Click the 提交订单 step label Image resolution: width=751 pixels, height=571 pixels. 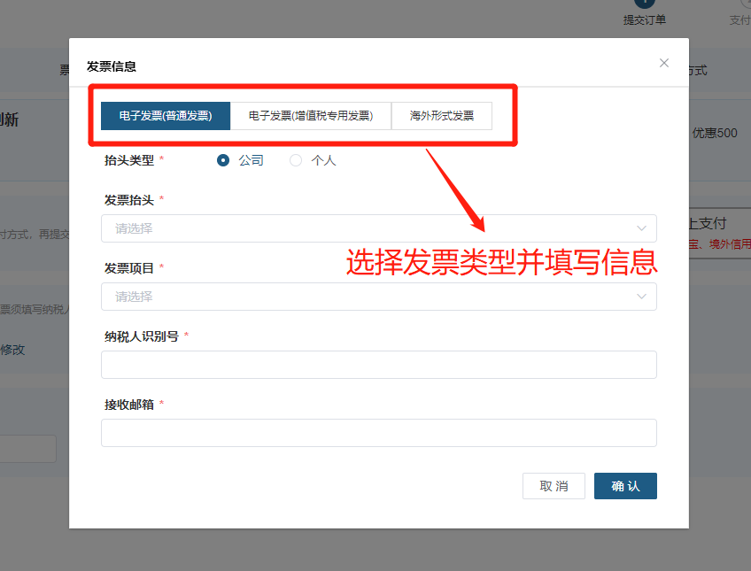644,19
